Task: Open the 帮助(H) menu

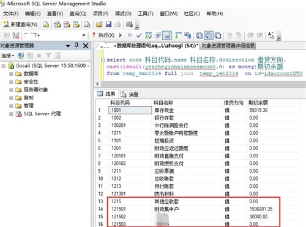Action: [215, 13]
